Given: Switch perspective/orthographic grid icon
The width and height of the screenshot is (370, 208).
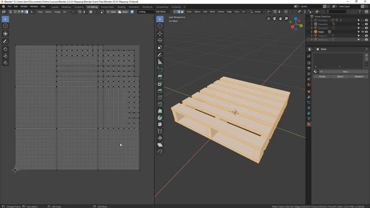Looking at the screenshot, I should [268, 18].
